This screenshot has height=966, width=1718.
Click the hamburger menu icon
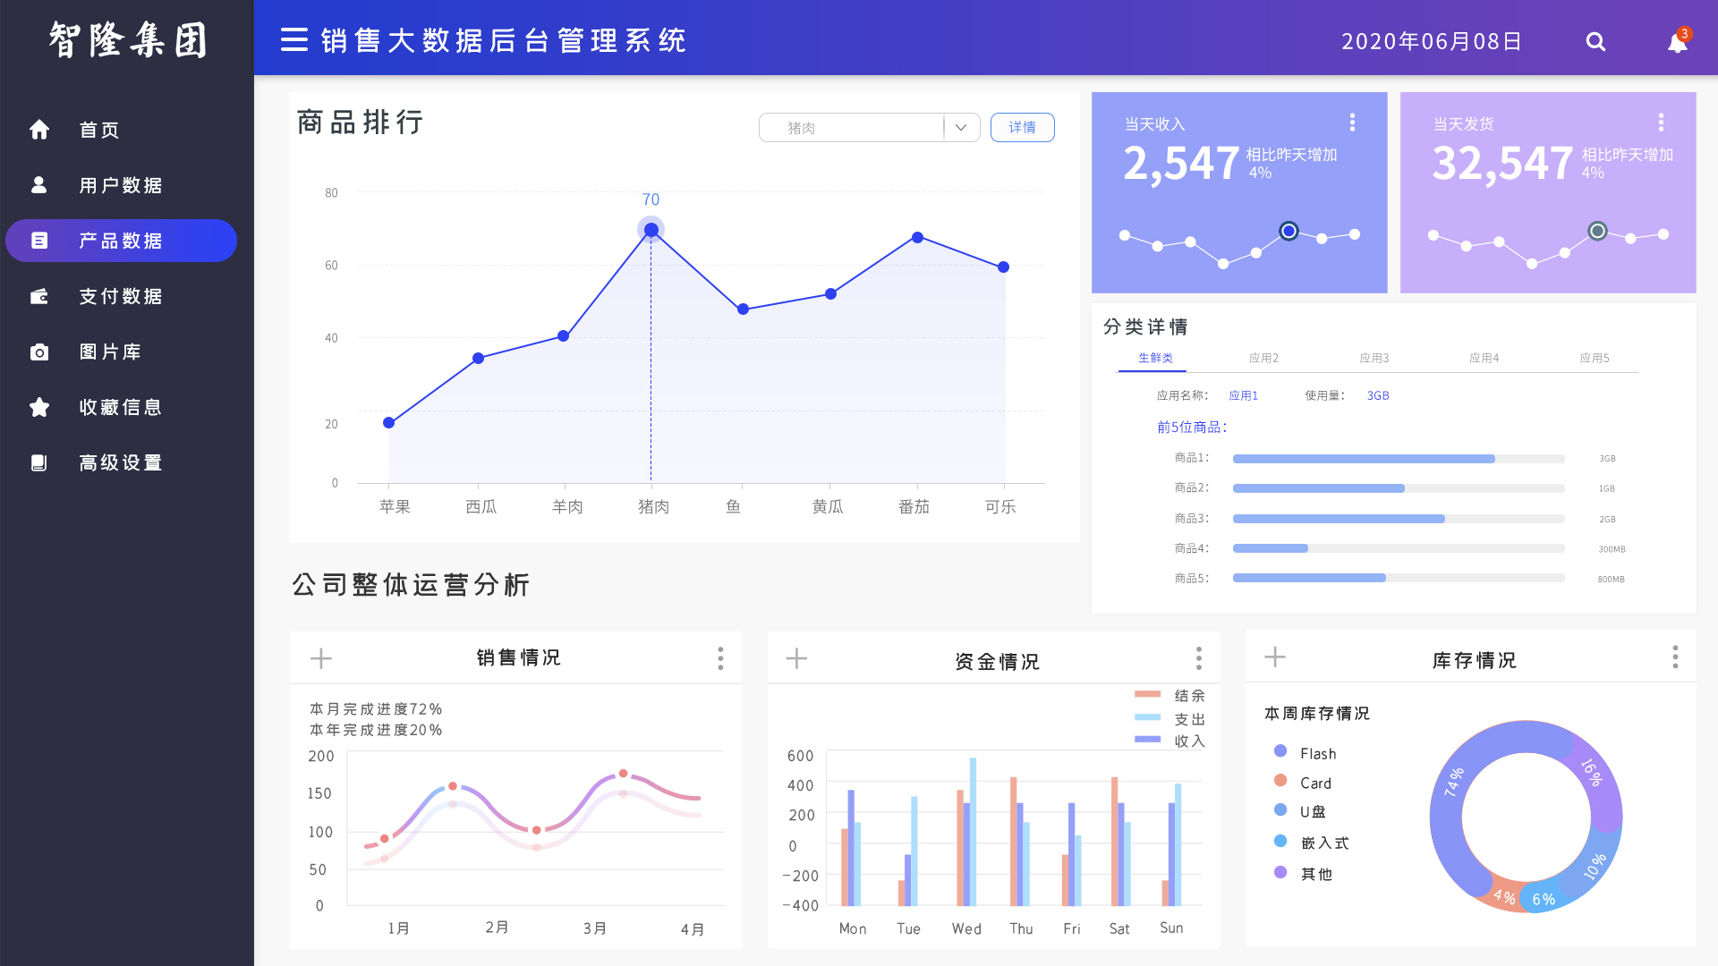click(x=293, y=40)
